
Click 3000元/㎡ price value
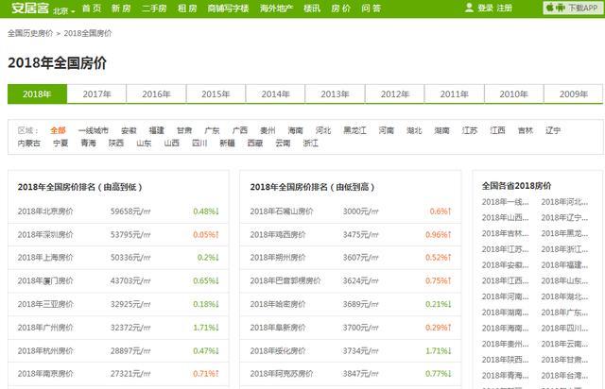[x=361, y=211]
